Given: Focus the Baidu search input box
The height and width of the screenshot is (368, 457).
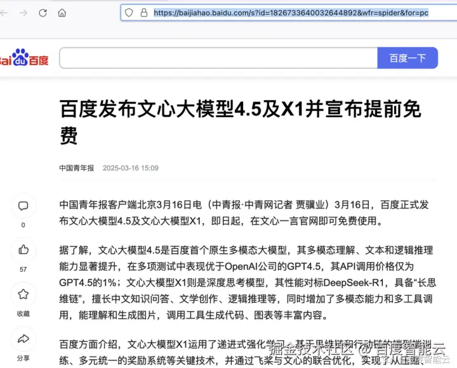Looking at the screenshot, I should coord(218,58).
